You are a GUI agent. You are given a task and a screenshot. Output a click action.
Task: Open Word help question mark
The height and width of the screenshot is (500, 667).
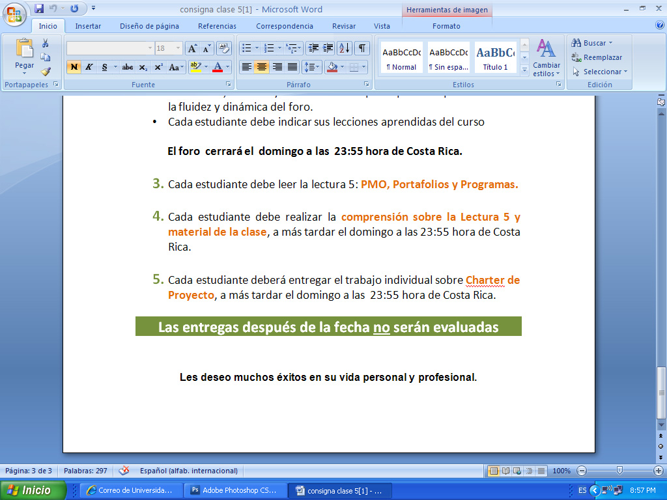click(660, 25)
